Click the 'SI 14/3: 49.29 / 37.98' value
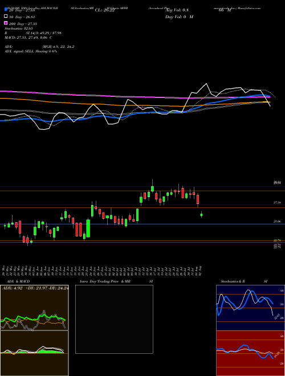This screenshot has height=376, width=285. 44,33
